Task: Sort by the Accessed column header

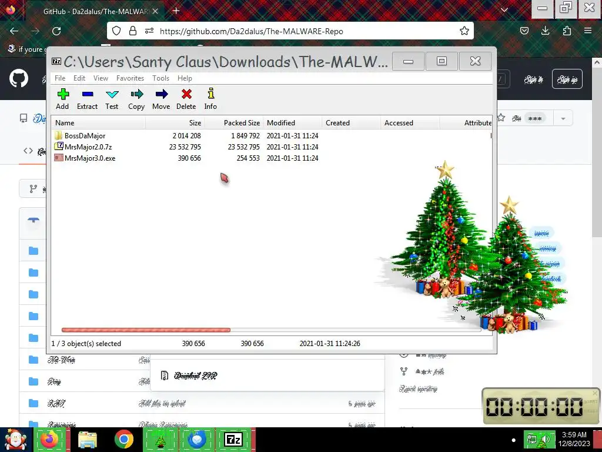Action: 410,122
